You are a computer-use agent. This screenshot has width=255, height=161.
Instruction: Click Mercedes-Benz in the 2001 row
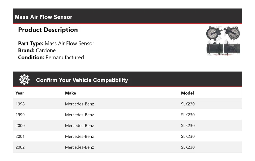[79, 136]
